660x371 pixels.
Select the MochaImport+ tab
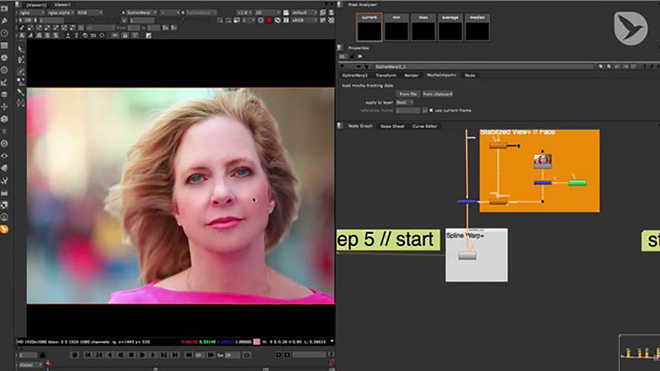coord(441,76)
